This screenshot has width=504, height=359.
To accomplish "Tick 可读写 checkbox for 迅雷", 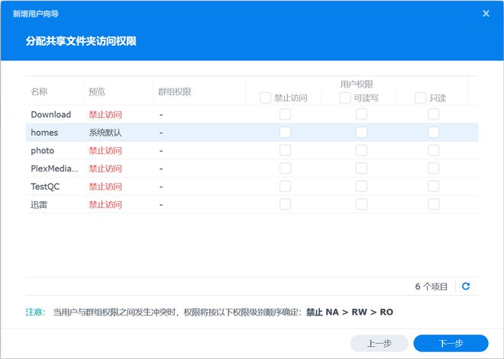I will click(x=361, y=204).
